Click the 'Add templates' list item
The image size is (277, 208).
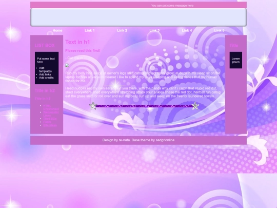coord(46,69)
